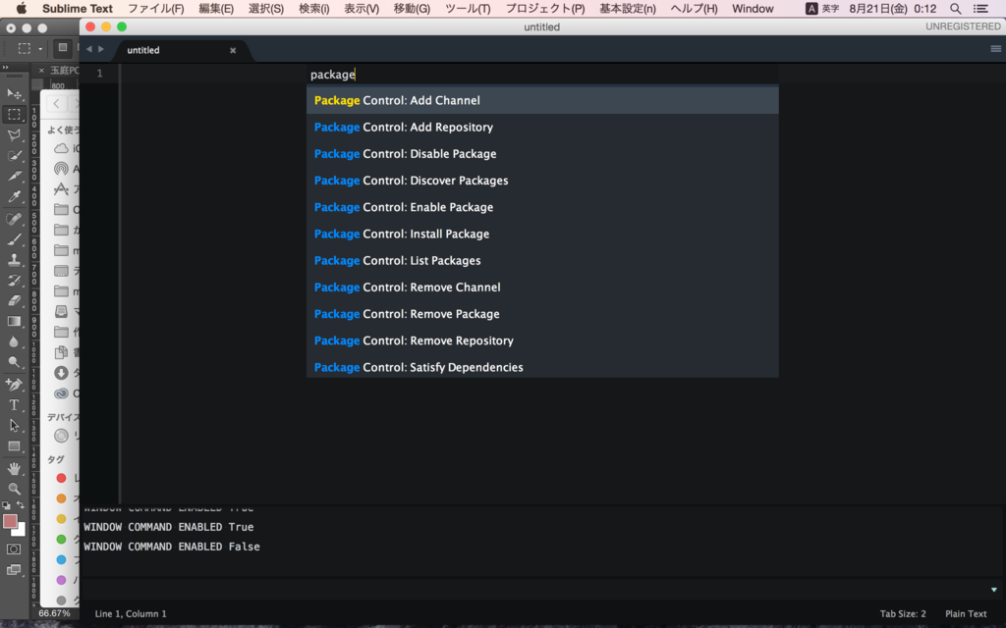
Task: Select the blue tag in Finder sidebar
Action: (62, 560)
